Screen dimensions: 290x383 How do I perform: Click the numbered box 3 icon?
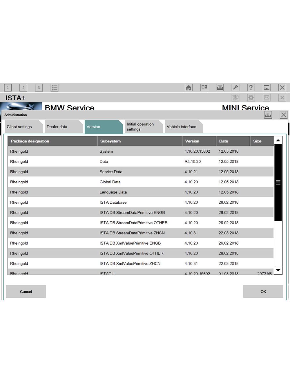pos(39,88)
